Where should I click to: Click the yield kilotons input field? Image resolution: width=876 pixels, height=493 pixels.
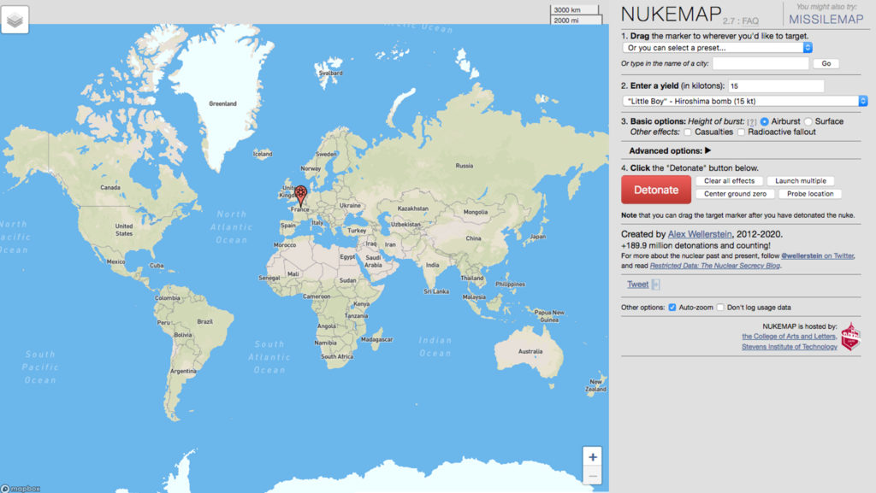(x=776, y=86)
